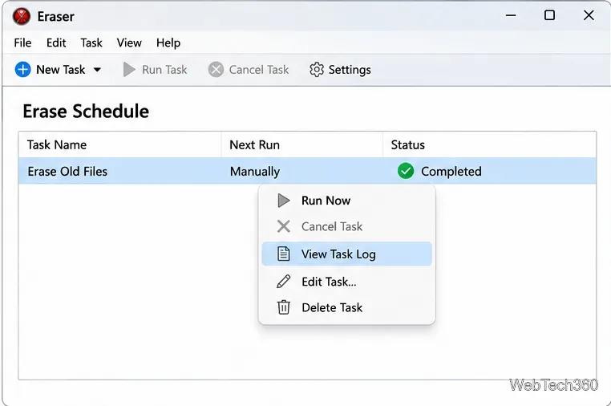The width and height of the screenshot is (611, 406).
Task: Maximize the Eraser window
Action: pos(550,15)
